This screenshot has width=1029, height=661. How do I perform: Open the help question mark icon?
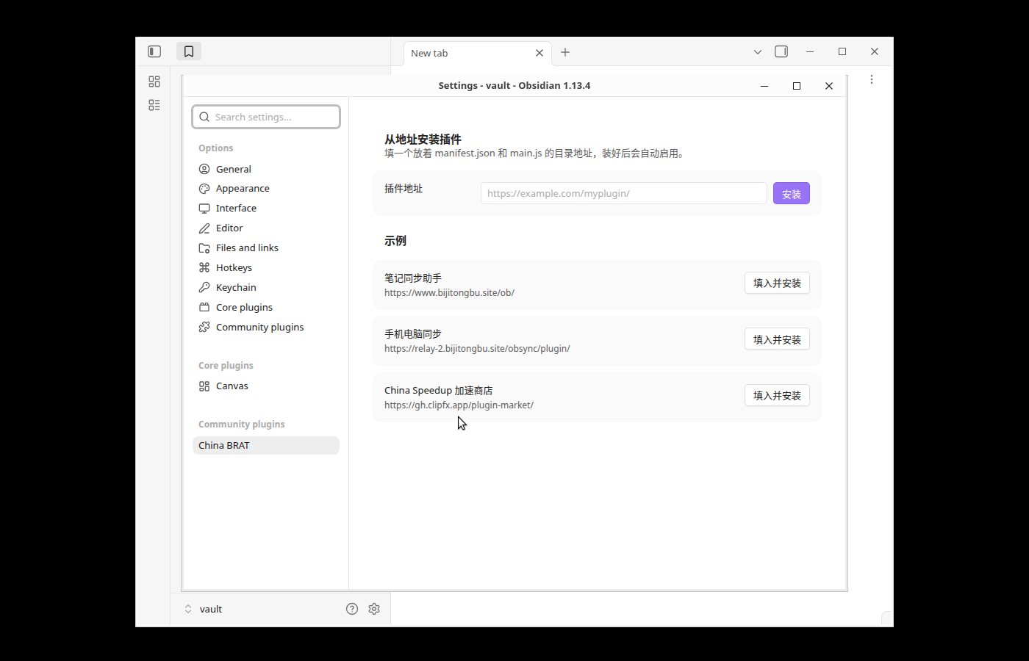[352, 609]
